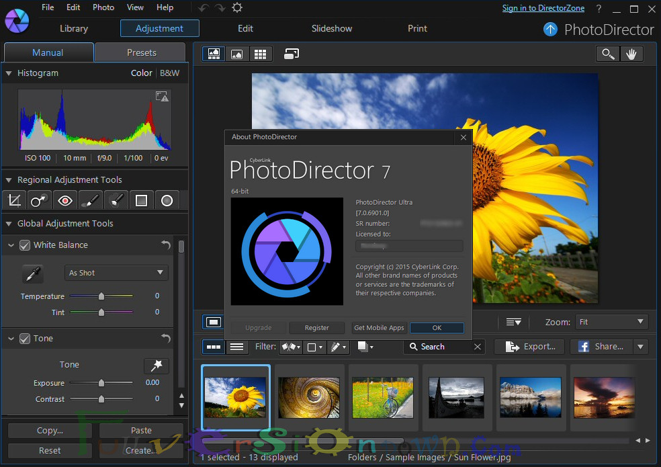This screenshot has height=467, width=661.
Task: Switch histogram to Color mode
Action: click(x=141, y=73)
